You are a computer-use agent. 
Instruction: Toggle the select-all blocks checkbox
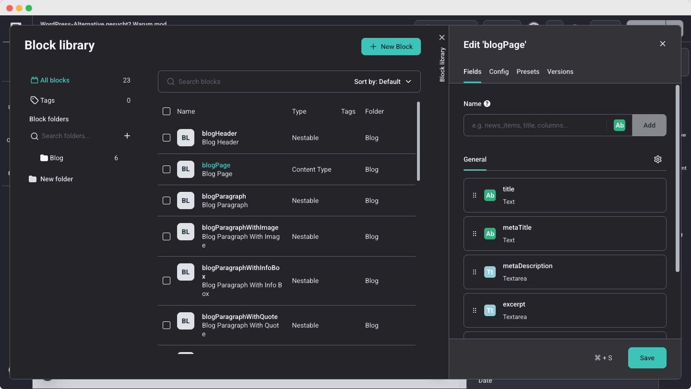pyautogui.click(x=167, y=111)
